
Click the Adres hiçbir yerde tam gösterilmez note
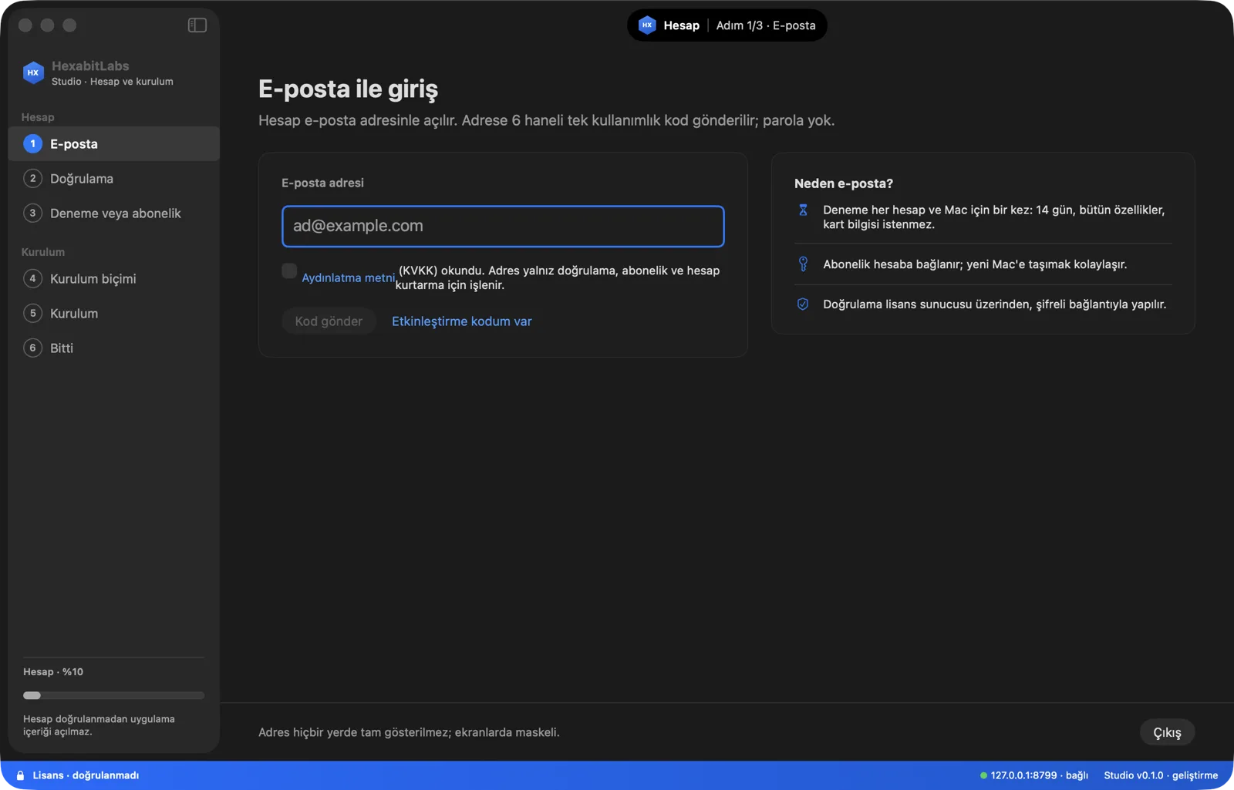point(409,733)
